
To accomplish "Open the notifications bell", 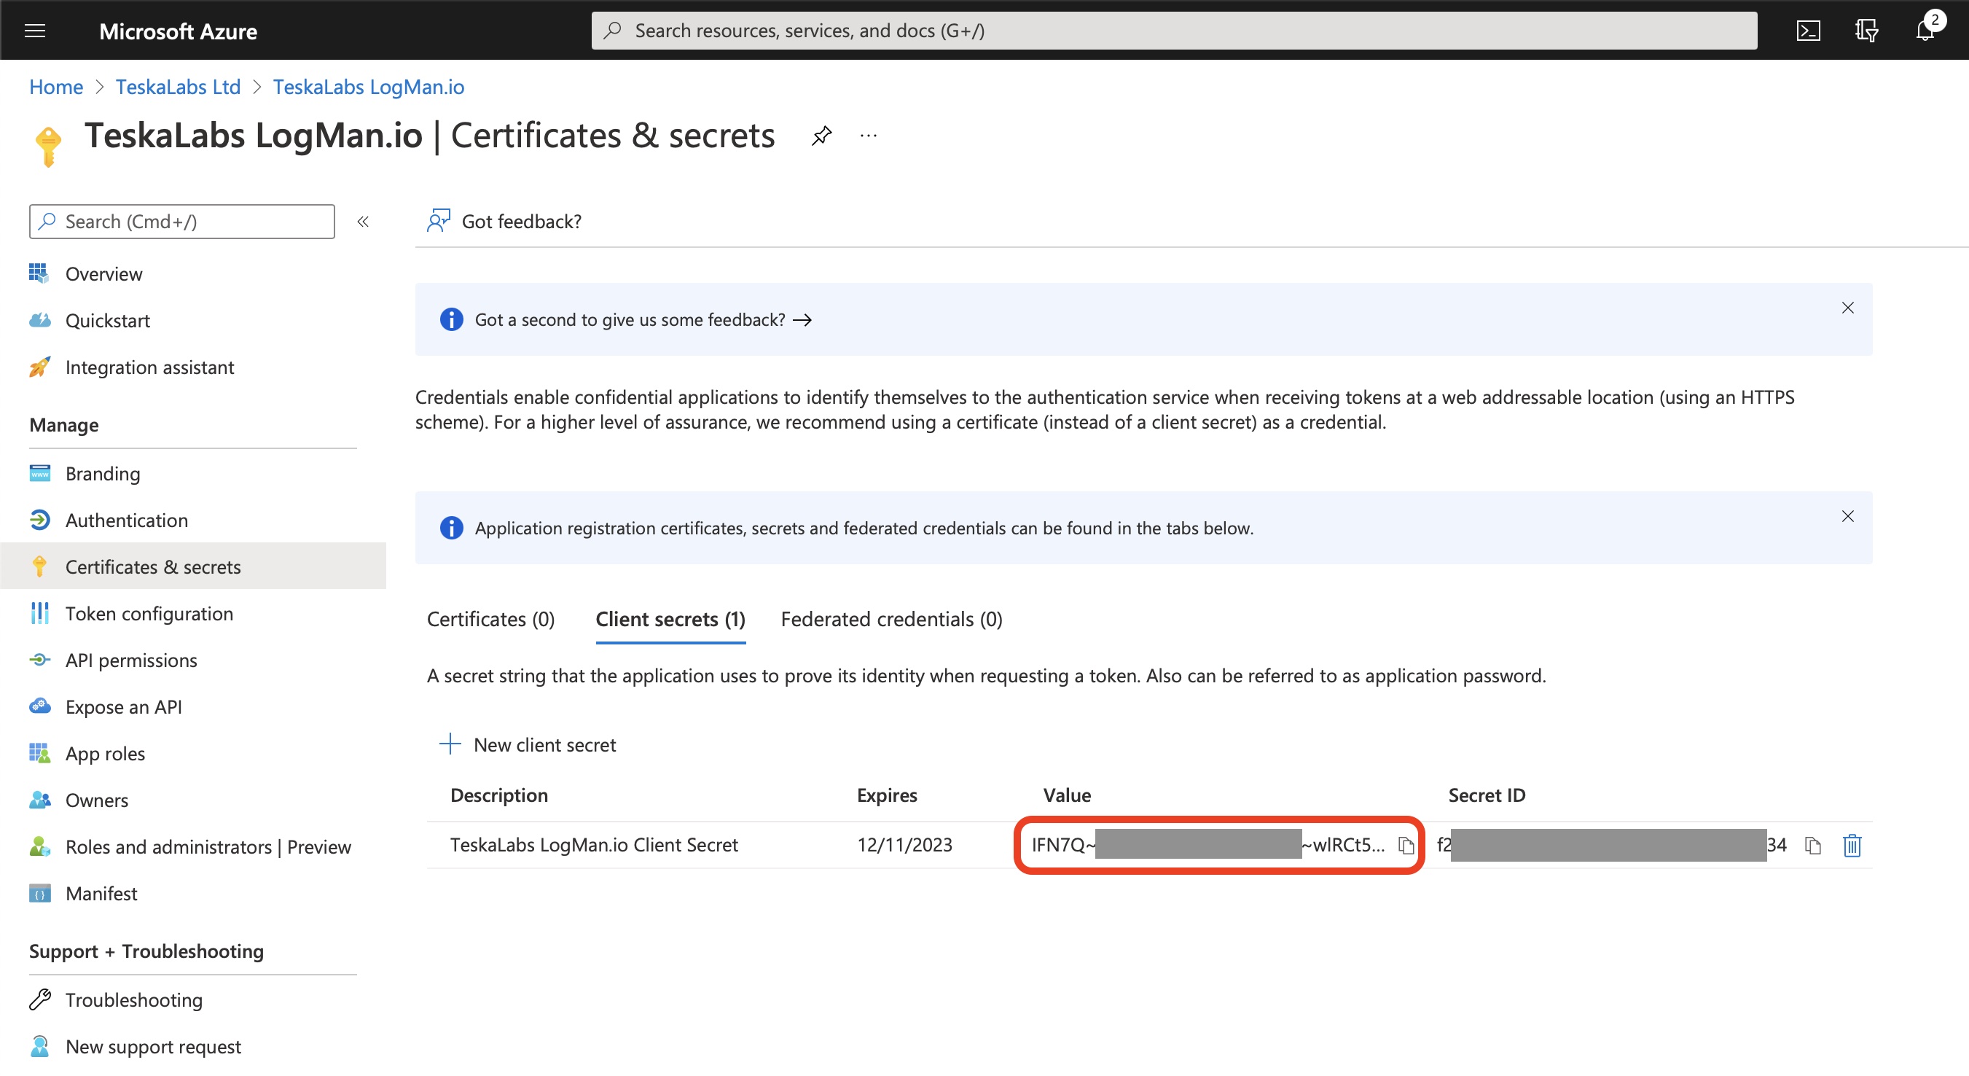I will (x=1925, y=31).
